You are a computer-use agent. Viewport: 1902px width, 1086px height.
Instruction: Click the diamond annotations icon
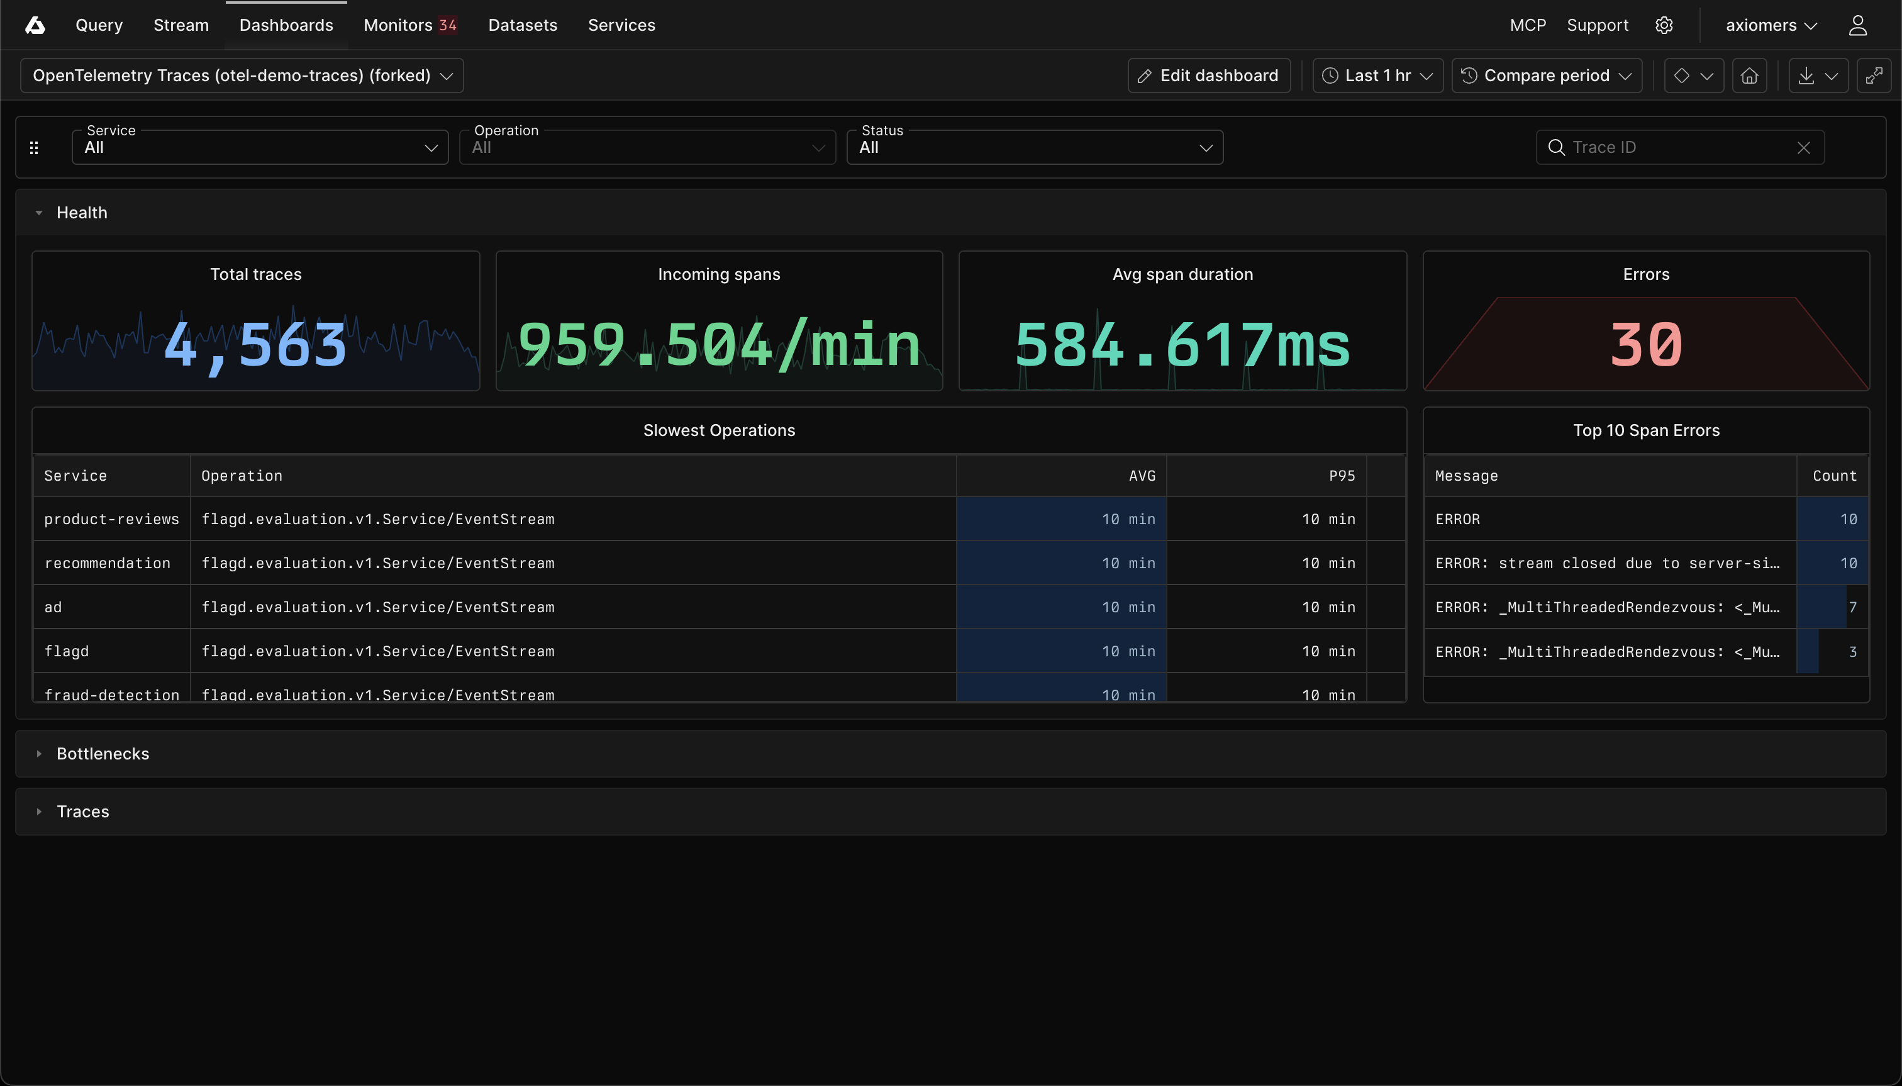tap(1681, 76)
